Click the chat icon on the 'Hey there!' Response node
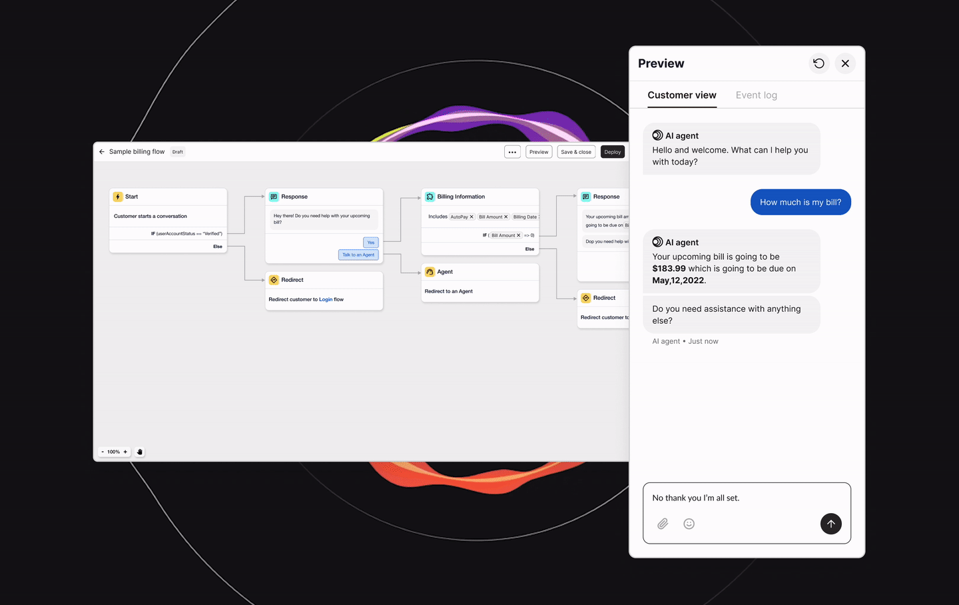This screenshot has width=959, height=605. (274, 197)
